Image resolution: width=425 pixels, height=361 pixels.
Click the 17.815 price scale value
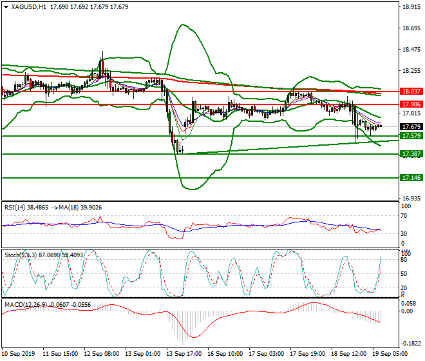coord(411,113)
